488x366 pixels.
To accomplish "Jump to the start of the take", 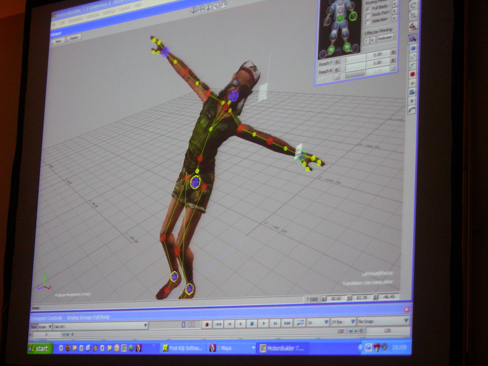I will point(218,324).
